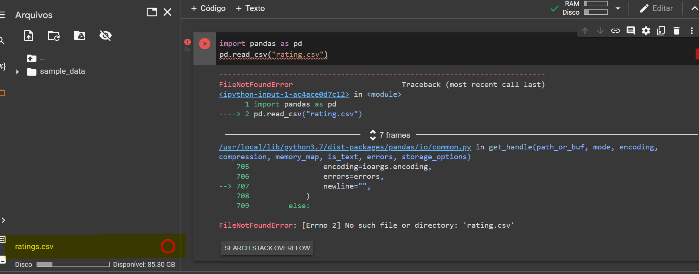Mount Google Drive folder icon
Viewport: 699px width, 274px height.
(80, 35)
